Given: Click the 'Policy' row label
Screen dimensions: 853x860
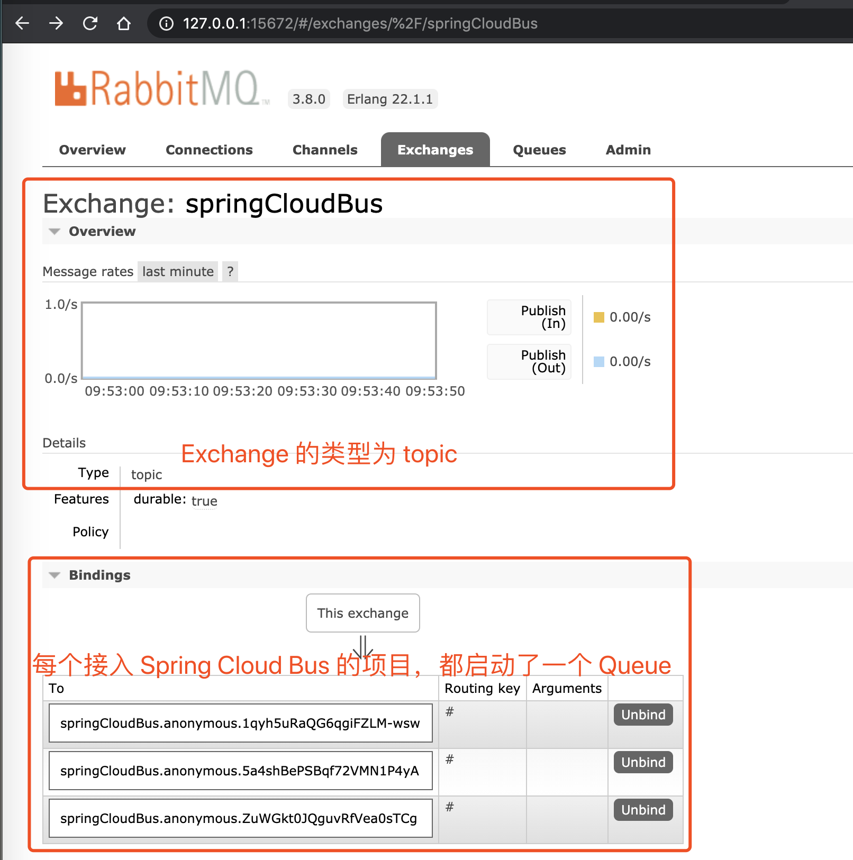Looking at the screenshot, I should point(90,532).
